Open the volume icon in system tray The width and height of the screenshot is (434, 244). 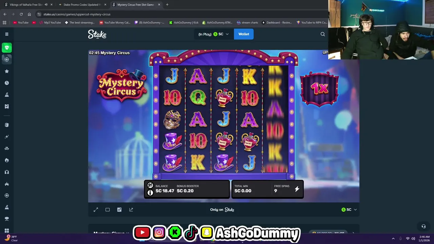tap(413, 239)
